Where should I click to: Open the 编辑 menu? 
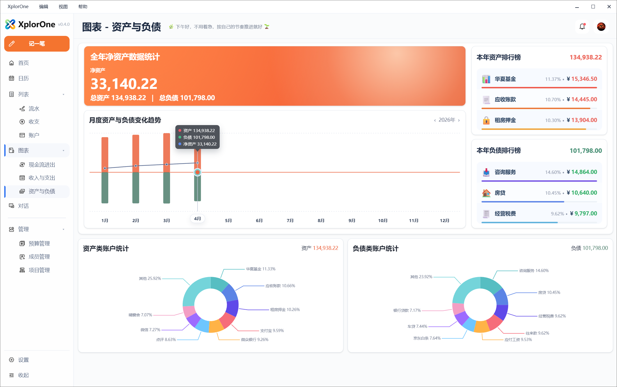(x=43, y=6)
